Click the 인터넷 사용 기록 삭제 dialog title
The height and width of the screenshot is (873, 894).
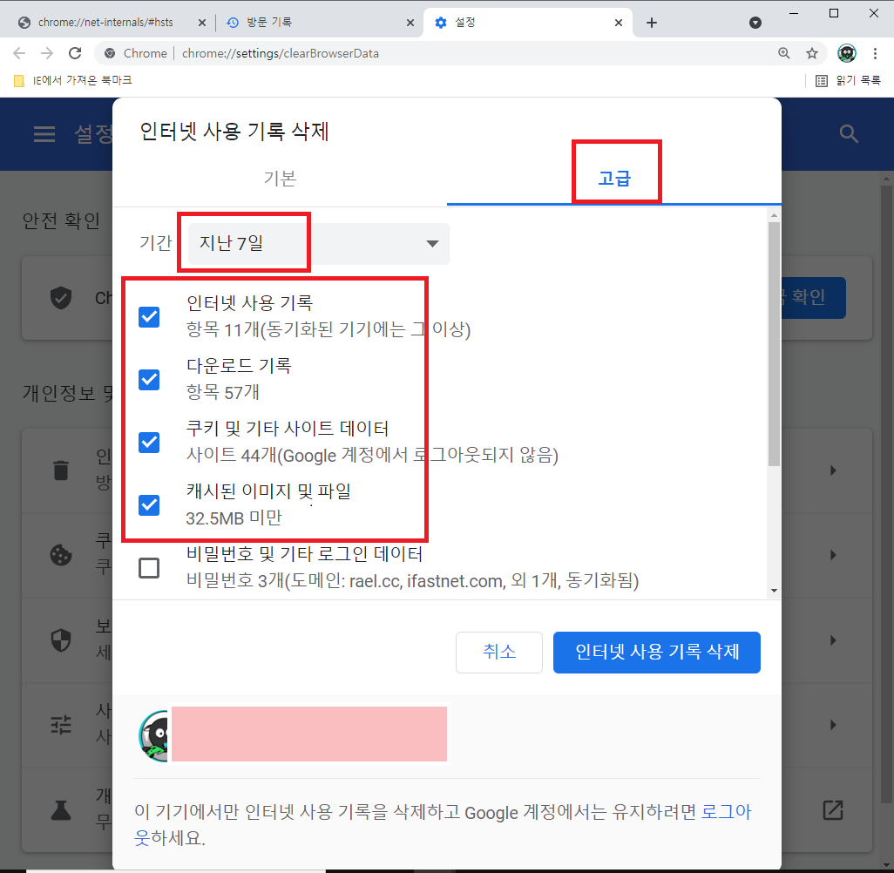point(234,132)
